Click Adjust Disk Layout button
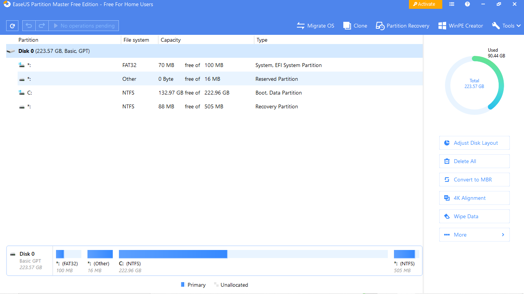 [x=475, y=143]
